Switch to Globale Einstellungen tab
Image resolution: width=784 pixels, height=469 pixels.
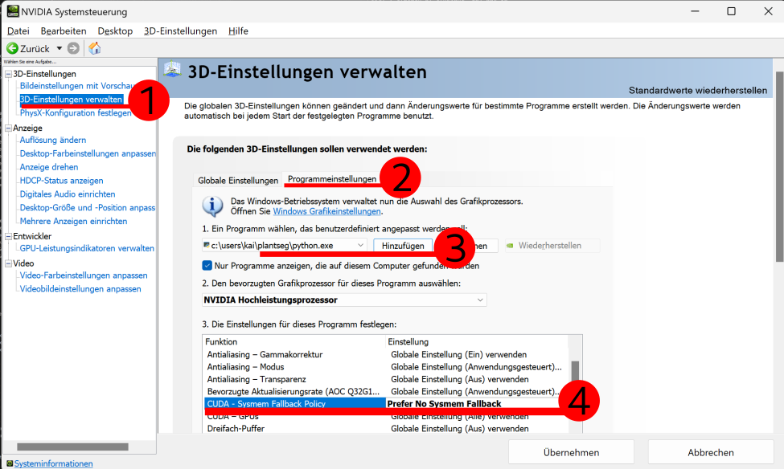238,181
